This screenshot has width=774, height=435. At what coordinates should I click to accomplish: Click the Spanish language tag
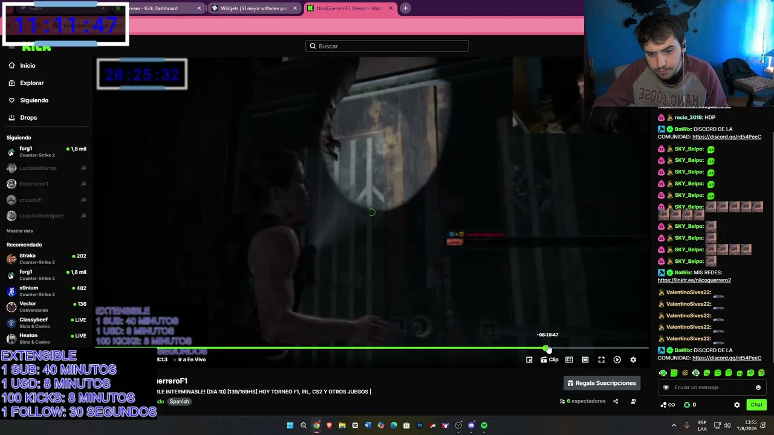click(179, 401)
